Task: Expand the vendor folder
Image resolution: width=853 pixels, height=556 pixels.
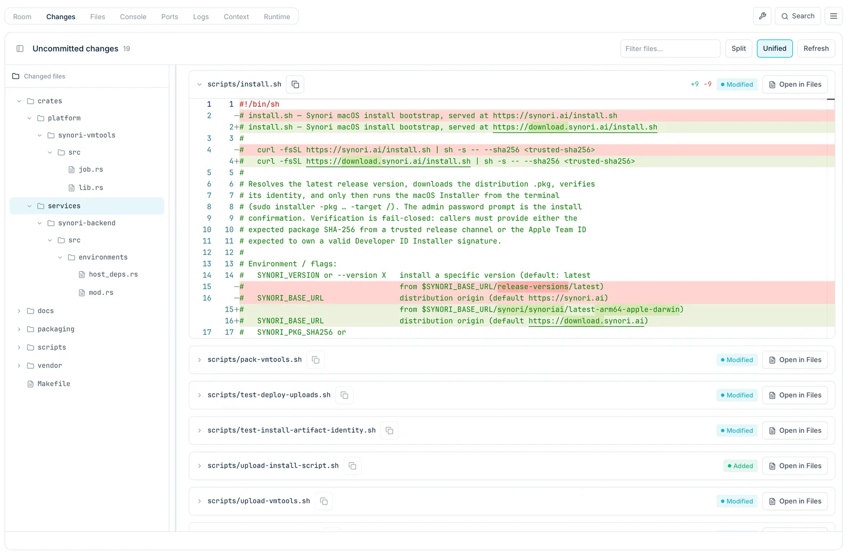Action: coord(19,366)
